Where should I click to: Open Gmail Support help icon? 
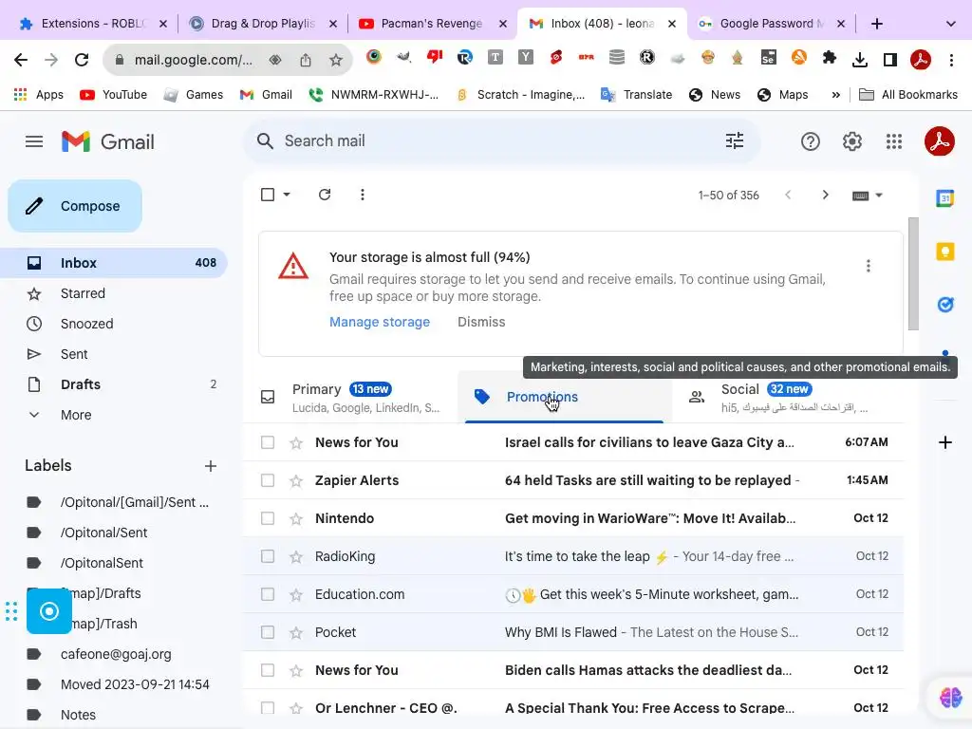coord(811,141)
